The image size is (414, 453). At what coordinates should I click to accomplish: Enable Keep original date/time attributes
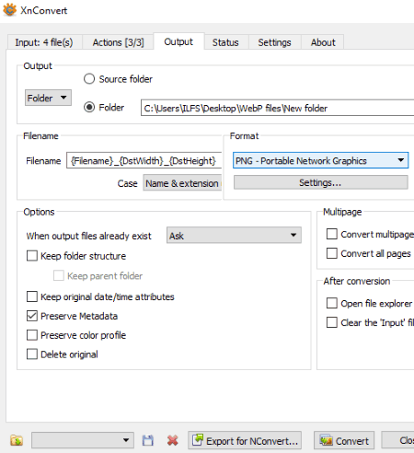coord(32,296)
